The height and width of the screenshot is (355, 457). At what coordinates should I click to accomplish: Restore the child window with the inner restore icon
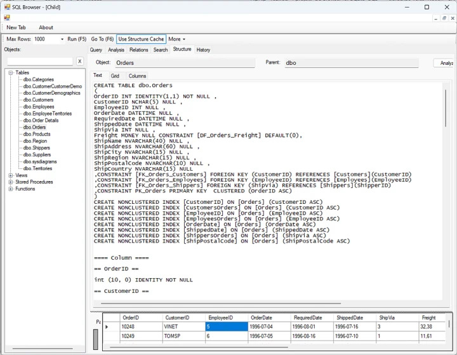[x=444, y=18]
